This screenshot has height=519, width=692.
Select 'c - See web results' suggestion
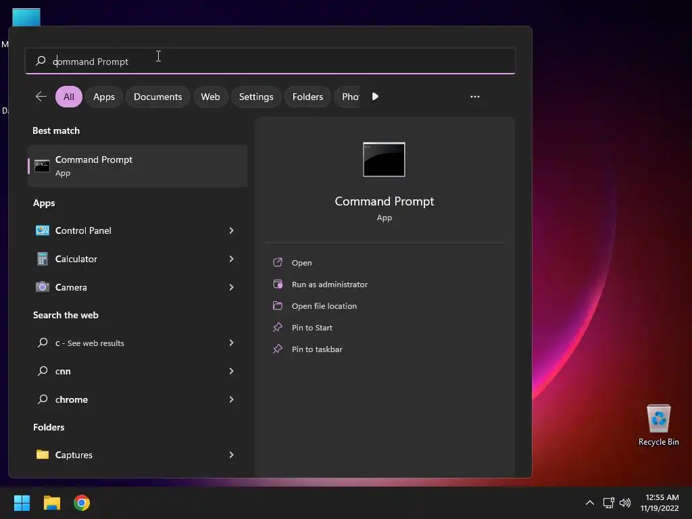[x=90, y=343]
